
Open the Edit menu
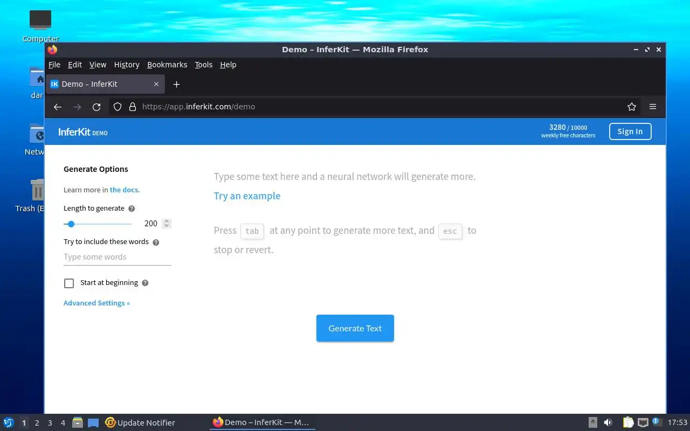[x=75, y=65]
